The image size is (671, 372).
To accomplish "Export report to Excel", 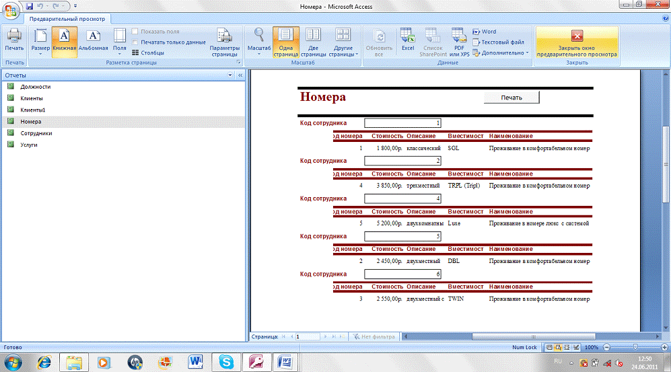I will click(408, 40).
